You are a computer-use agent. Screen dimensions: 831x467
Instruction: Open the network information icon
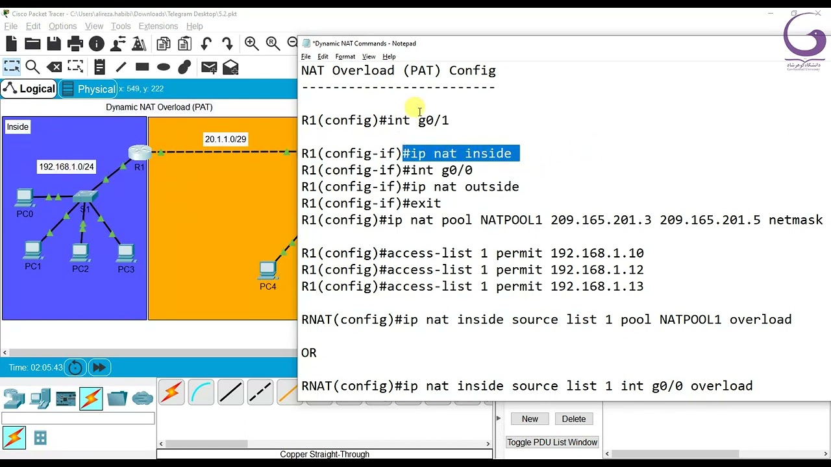click(x=97, y=44)
